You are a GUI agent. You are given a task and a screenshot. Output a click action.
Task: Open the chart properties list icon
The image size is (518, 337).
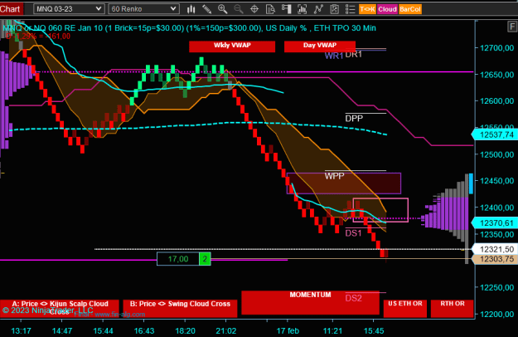(x=351, y=9)
